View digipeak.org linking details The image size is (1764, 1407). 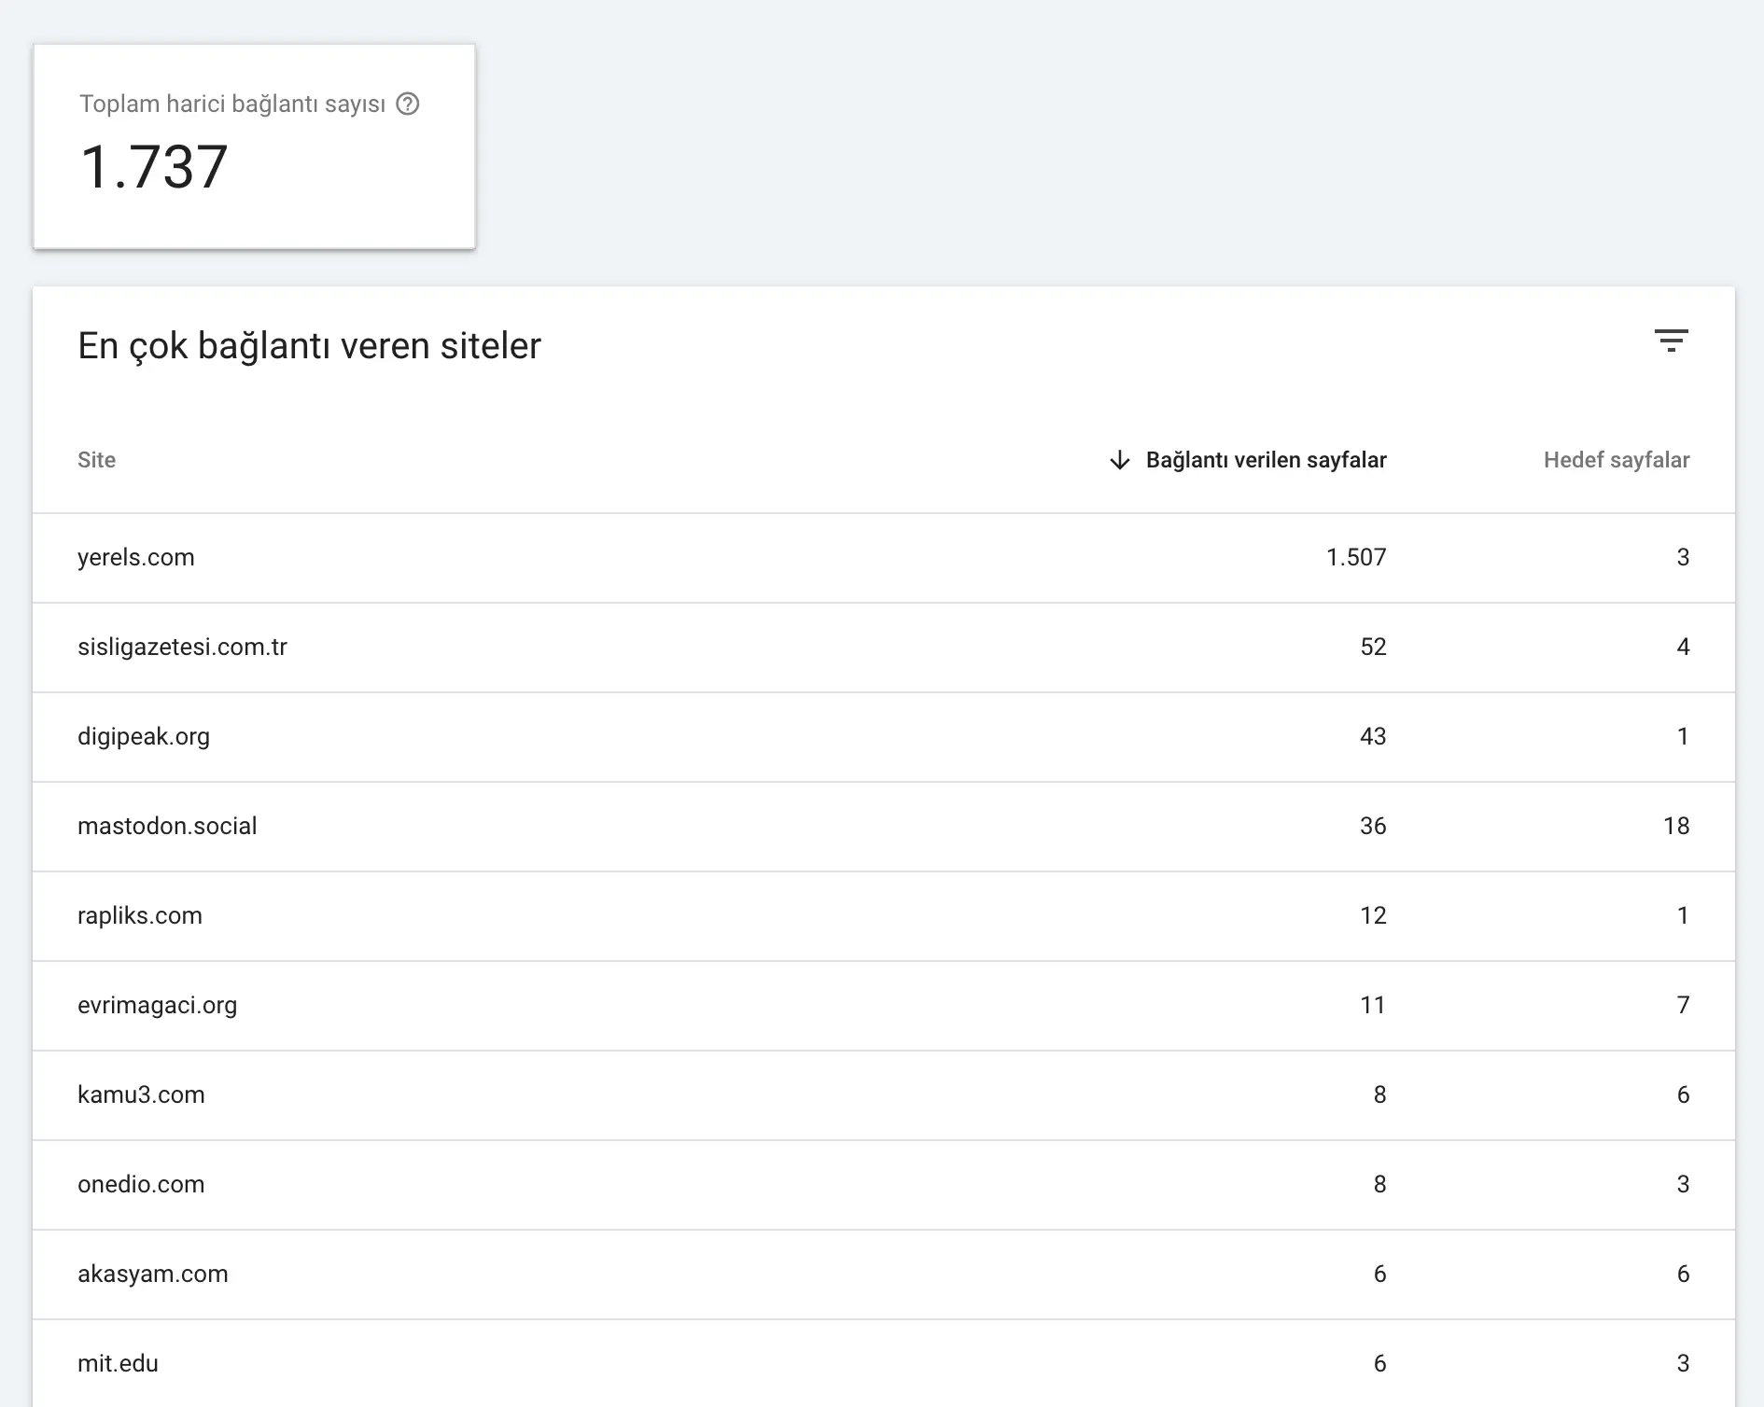pos(145,736)
